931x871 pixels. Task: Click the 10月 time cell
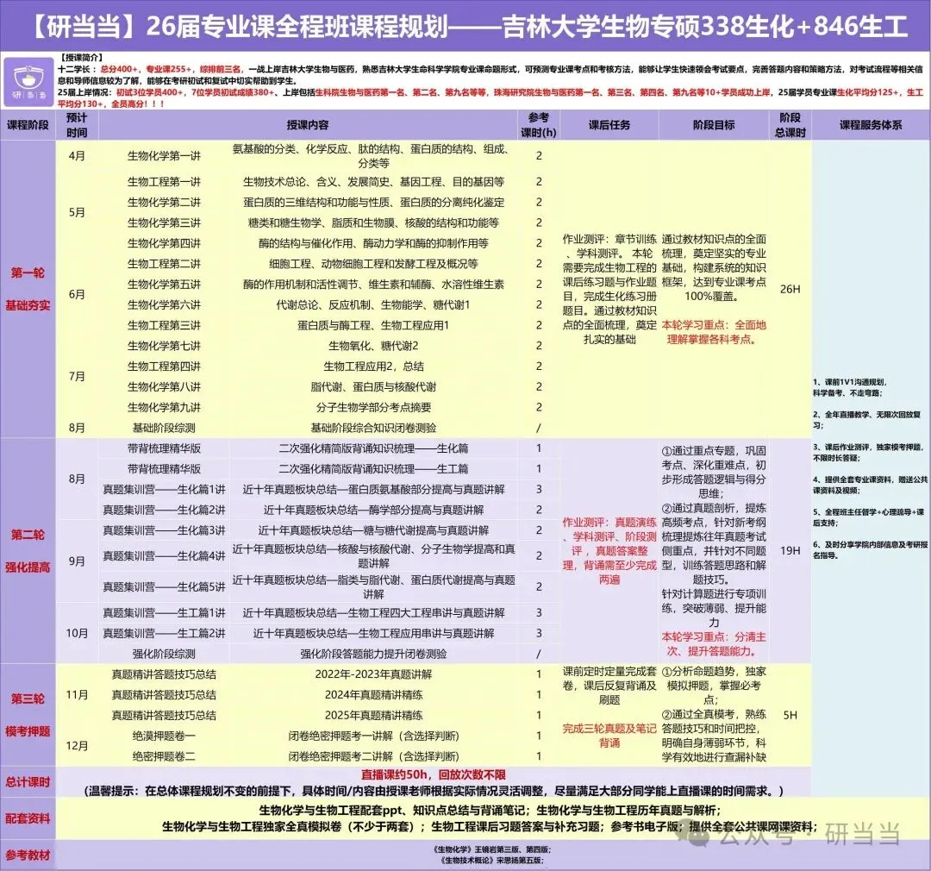(77, 633)
